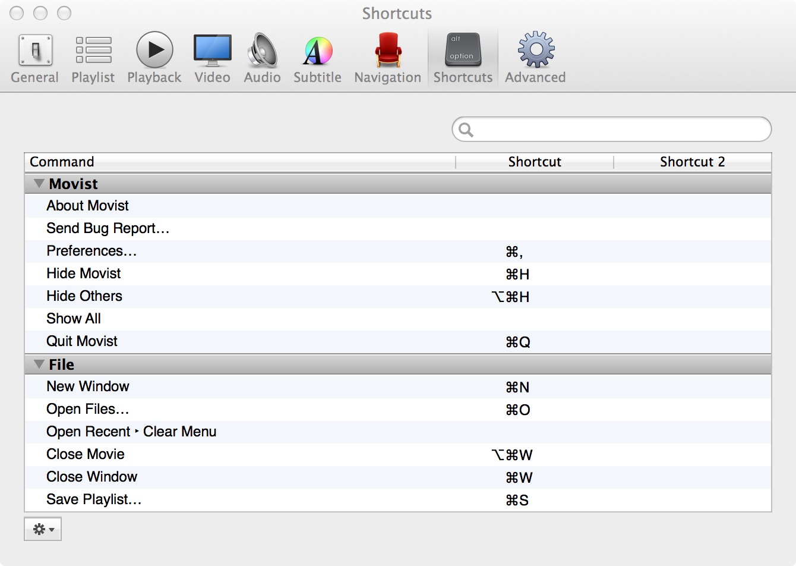Switch to Video monitor icon
This screenshot has height=566, width=796.
tap(212, 51)
